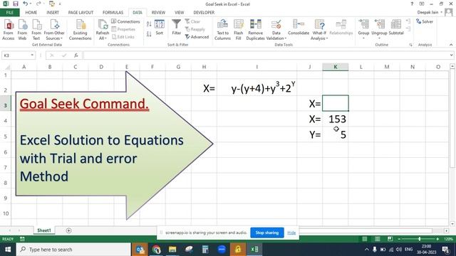This screenshot has height=256, width=456.
Task: Click Remove Duplicates
Action: pyautogui.click(x=255, y=30)
